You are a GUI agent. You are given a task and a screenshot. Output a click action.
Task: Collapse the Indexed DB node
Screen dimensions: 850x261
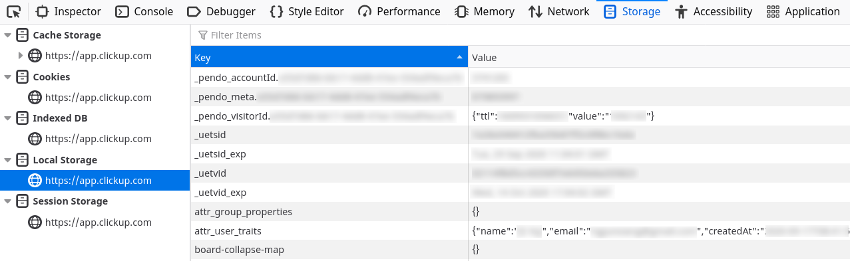tap(7, 118)
